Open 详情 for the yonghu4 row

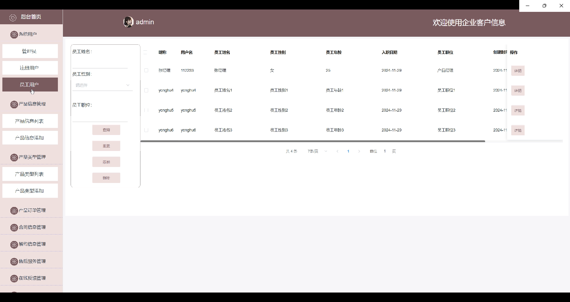click(518, 91)
